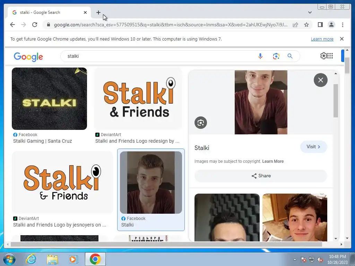
Task: Open related image of curly-haired man
Action: point(295,218)
